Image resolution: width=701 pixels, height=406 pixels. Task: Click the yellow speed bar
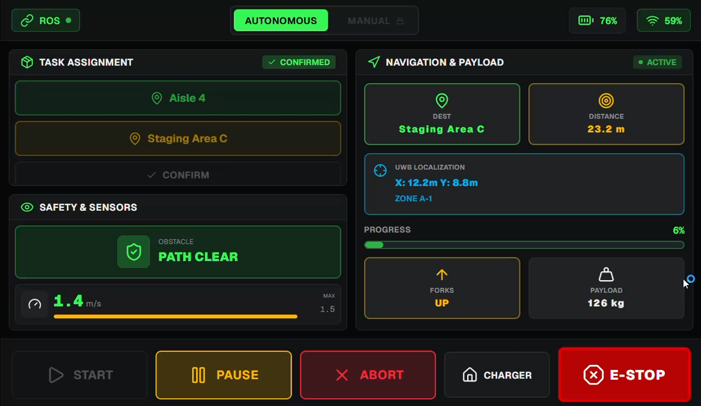click(176, 317)
